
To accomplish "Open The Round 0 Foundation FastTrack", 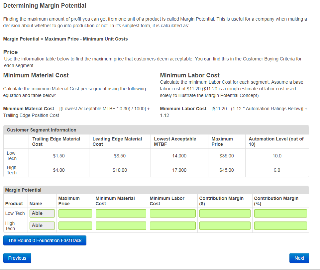I will pyautogui.click(x=45, y=240).
